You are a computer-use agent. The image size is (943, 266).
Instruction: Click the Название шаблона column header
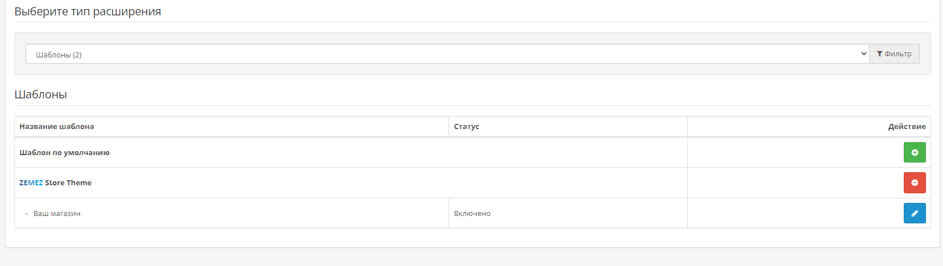[57, 127]
